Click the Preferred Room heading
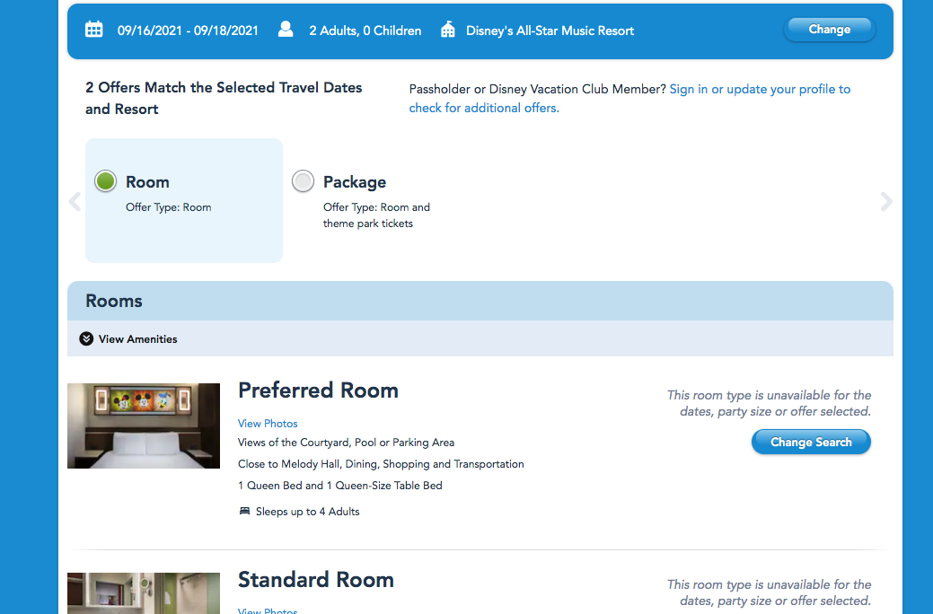 [318, 390]
